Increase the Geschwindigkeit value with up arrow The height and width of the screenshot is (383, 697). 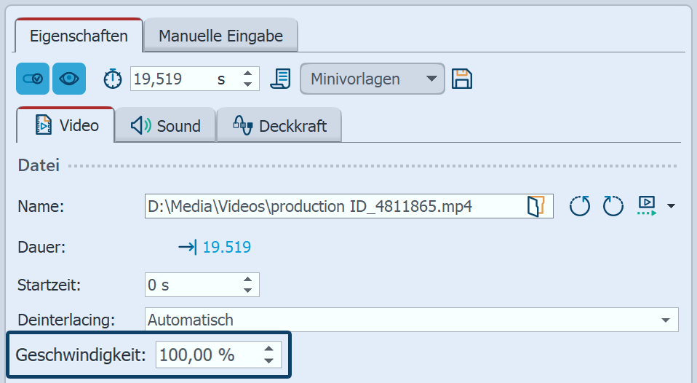269,350
